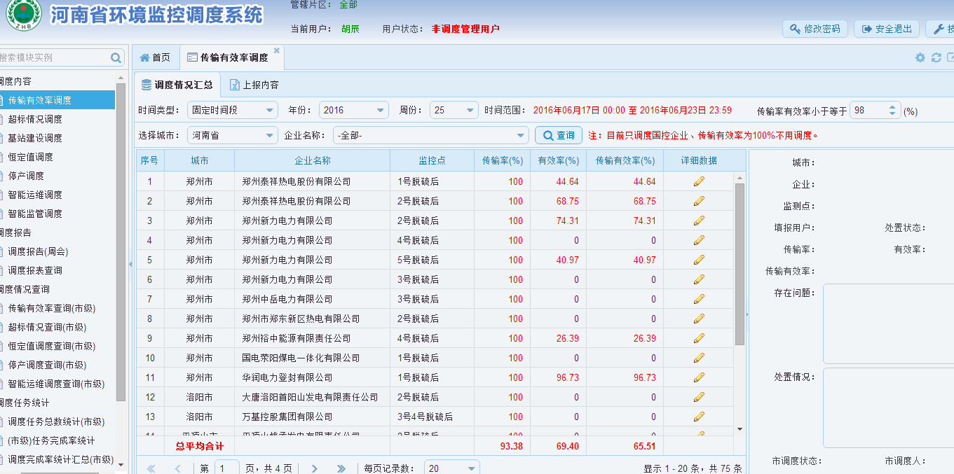Expand the 年份 2016 dropdown
This screenshot has width=954, height=474.
tap(381, 111)
